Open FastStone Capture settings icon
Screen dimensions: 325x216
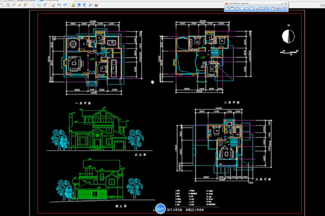click(285, 8)
